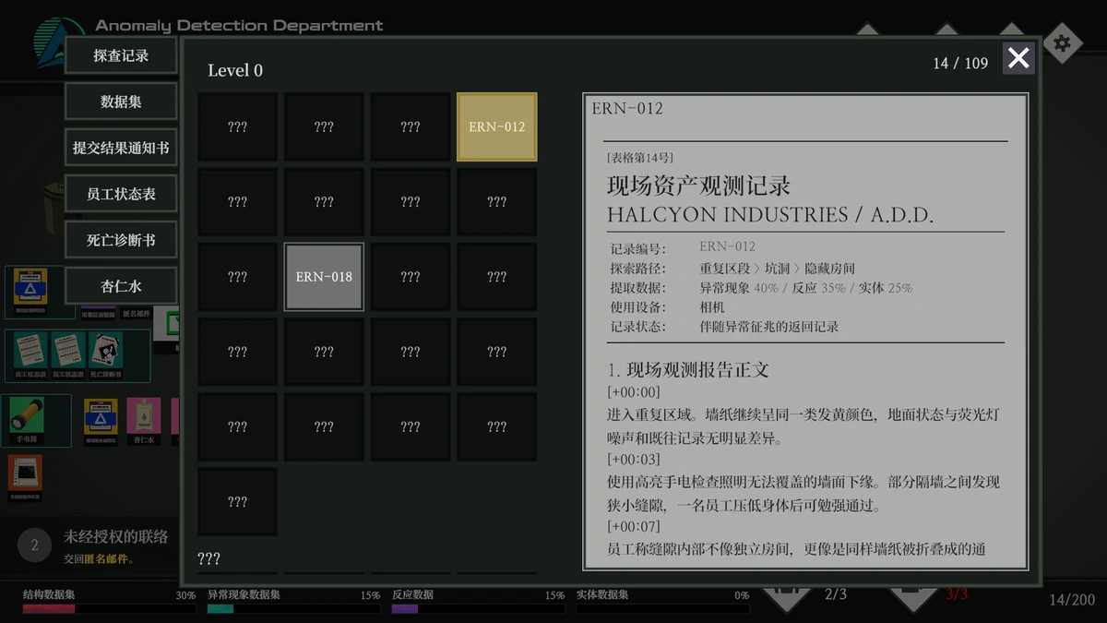
Task: Click the ??? tile directly right of ERN-018
Action: [x=411, y=277]
